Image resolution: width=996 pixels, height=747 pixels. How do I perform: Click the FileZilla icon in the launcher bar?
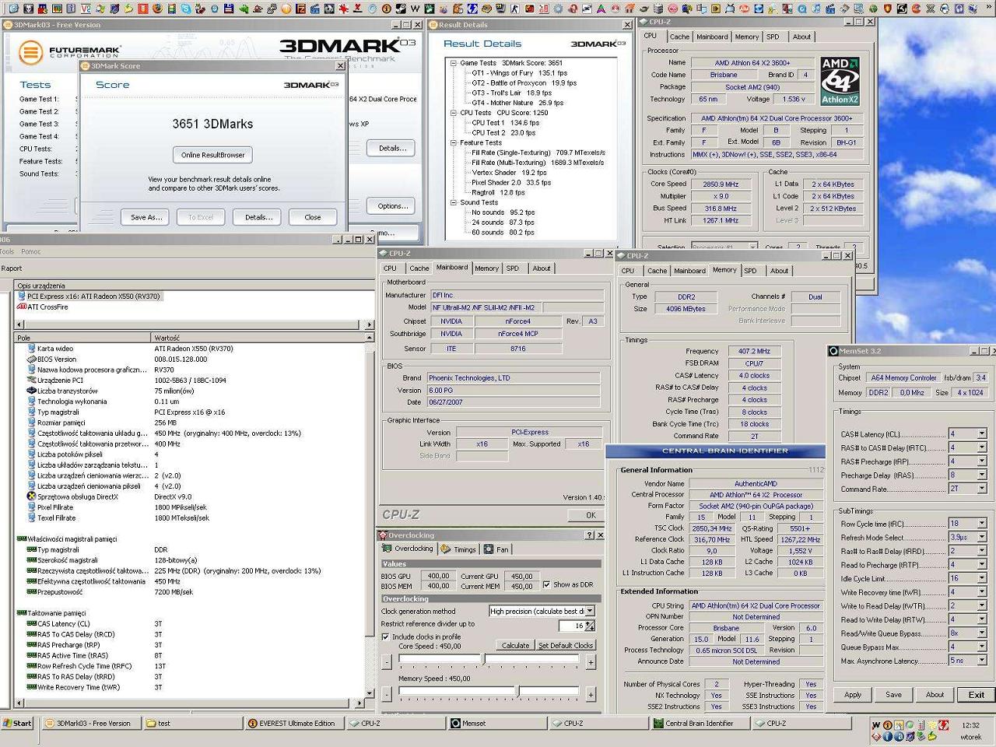tap(300, 9)
